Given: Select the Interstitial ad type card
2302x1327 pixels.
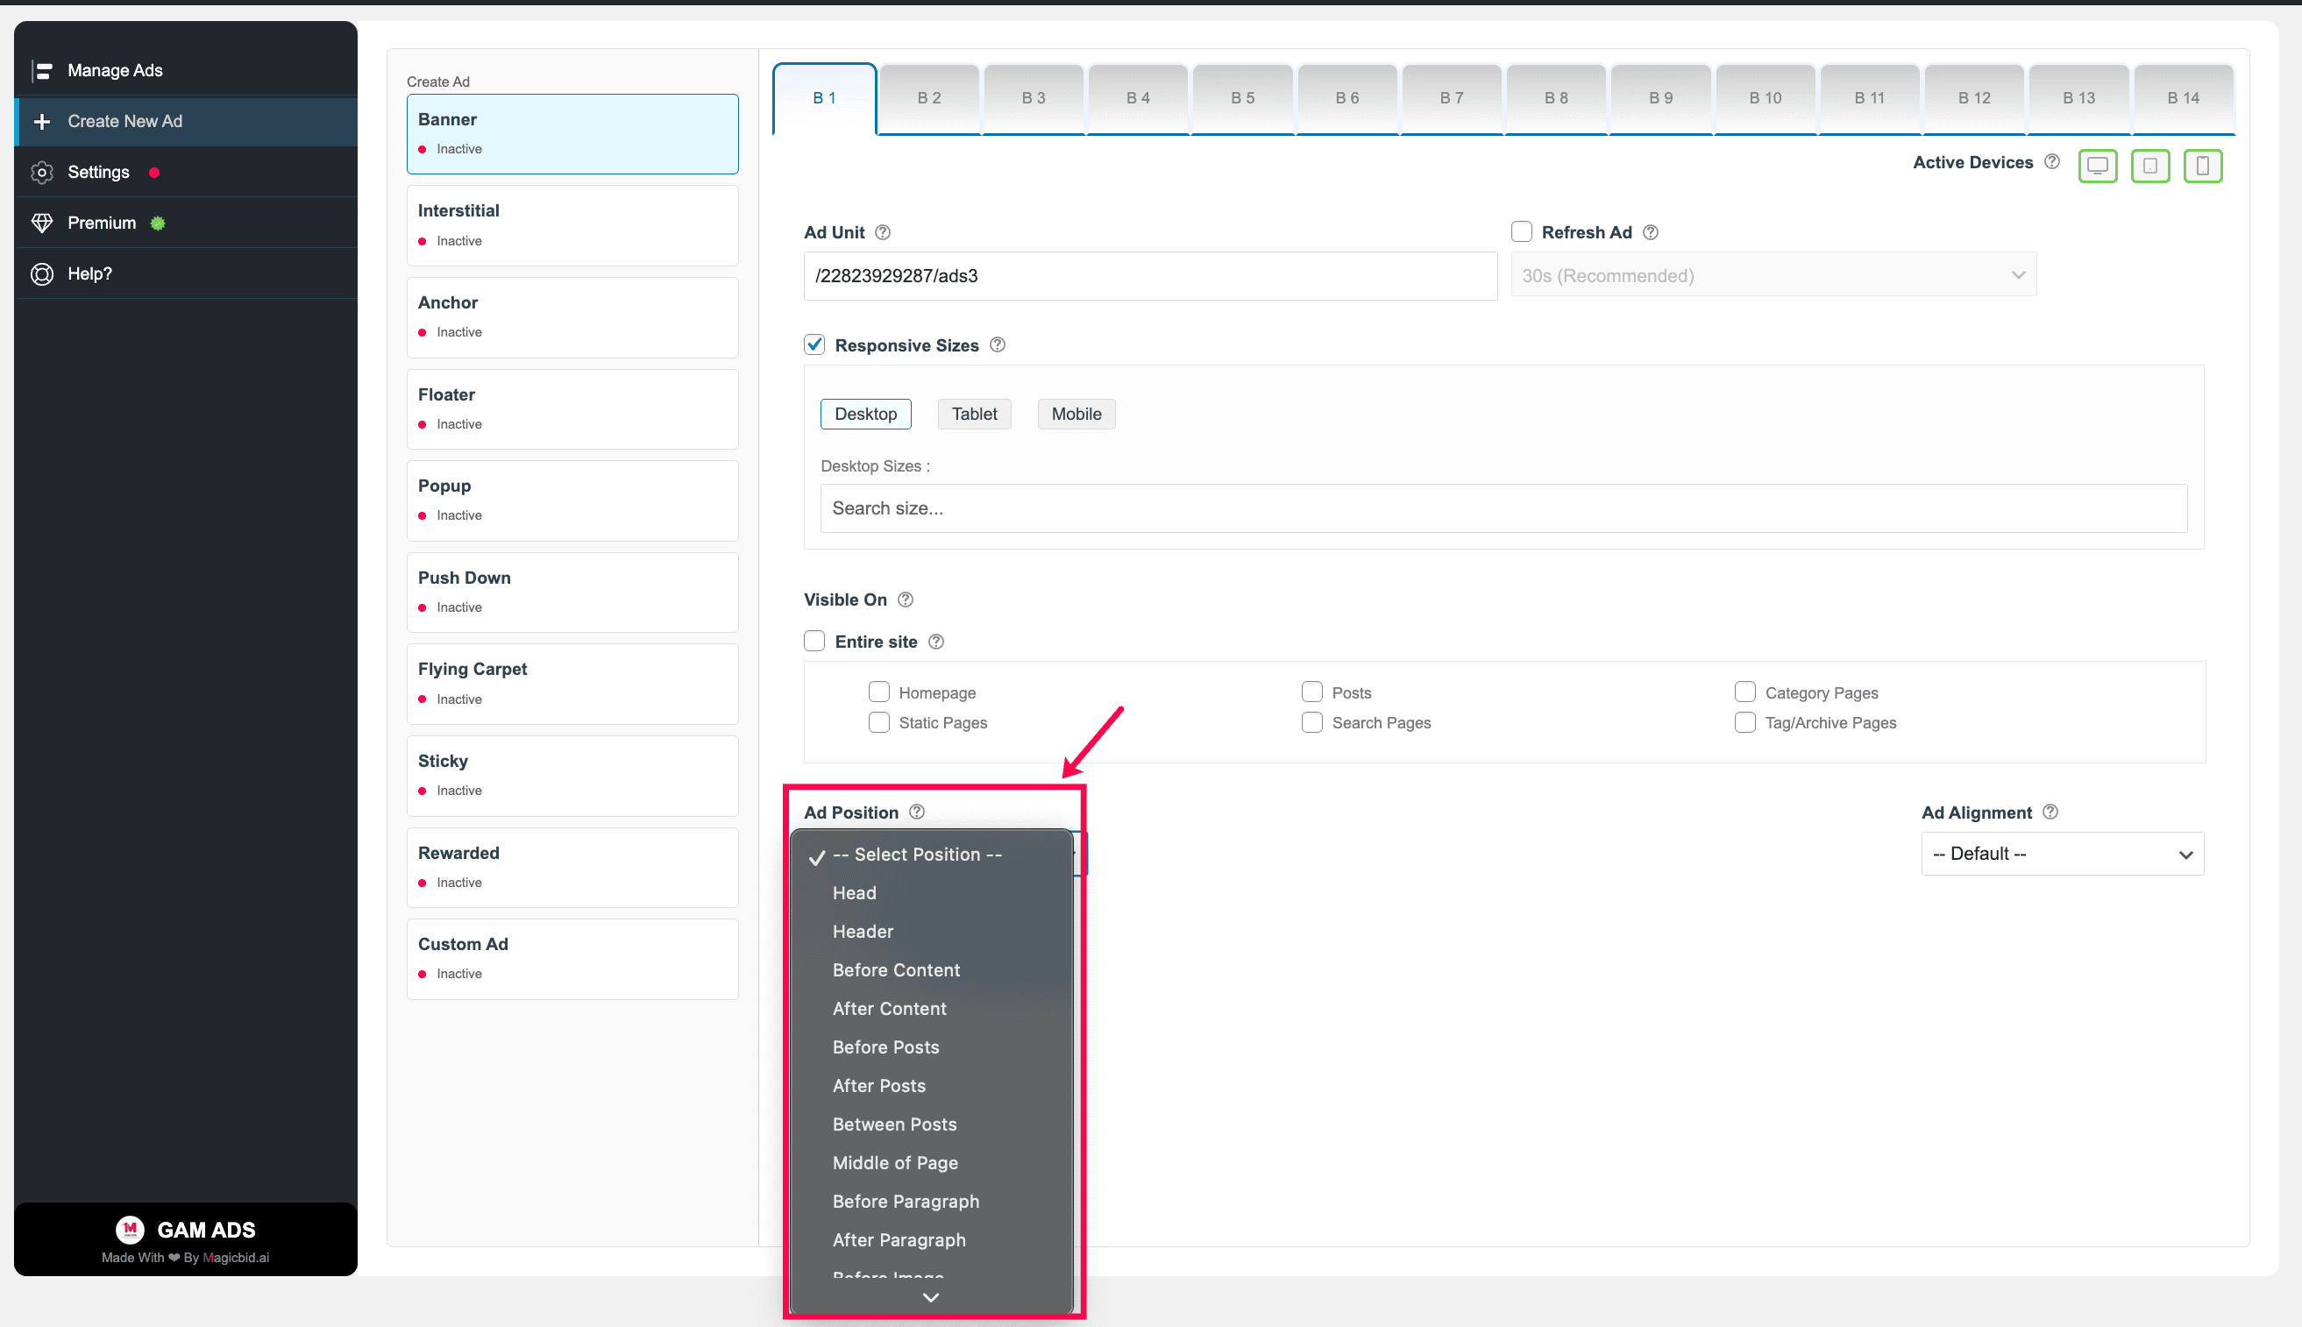Looking at the screenshot, I should [x=572, y=226].
